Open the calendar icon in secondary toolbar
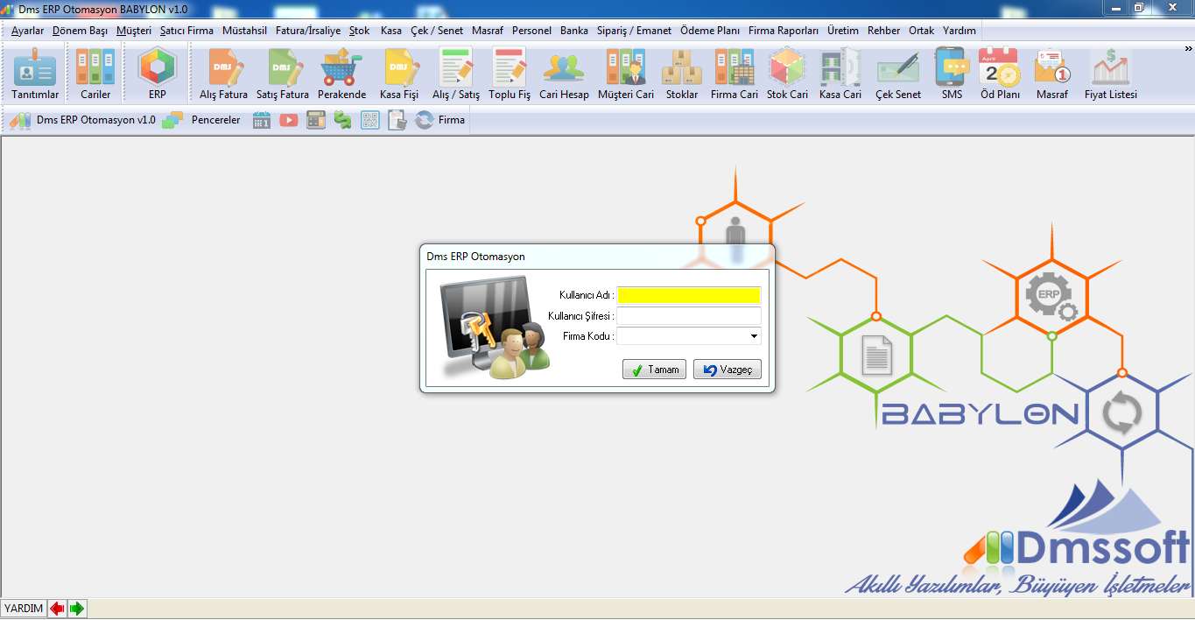1195x620 pixels. [262, 120]
